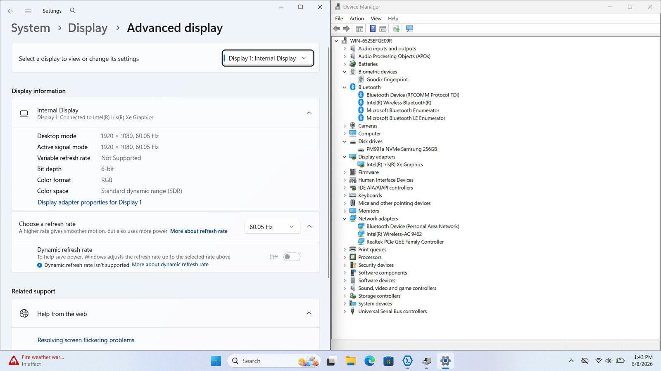Click the Settings page vertical scrollbar

click(328, 163)
